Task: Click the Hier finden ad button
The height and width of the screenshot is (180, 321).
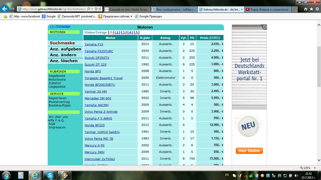Action: 249,151
